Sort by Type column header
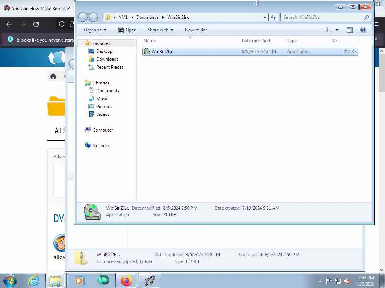Viewport: 385px width, 288px height. coord(307,40)
